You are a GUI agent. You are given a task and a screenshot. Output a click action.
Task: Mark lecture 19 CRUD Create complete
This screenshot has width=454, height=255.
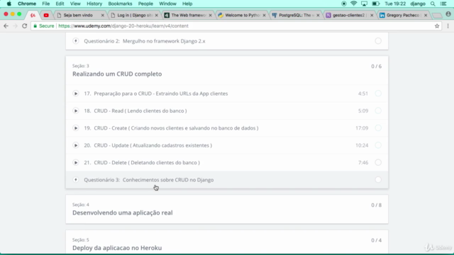[378, 128]
